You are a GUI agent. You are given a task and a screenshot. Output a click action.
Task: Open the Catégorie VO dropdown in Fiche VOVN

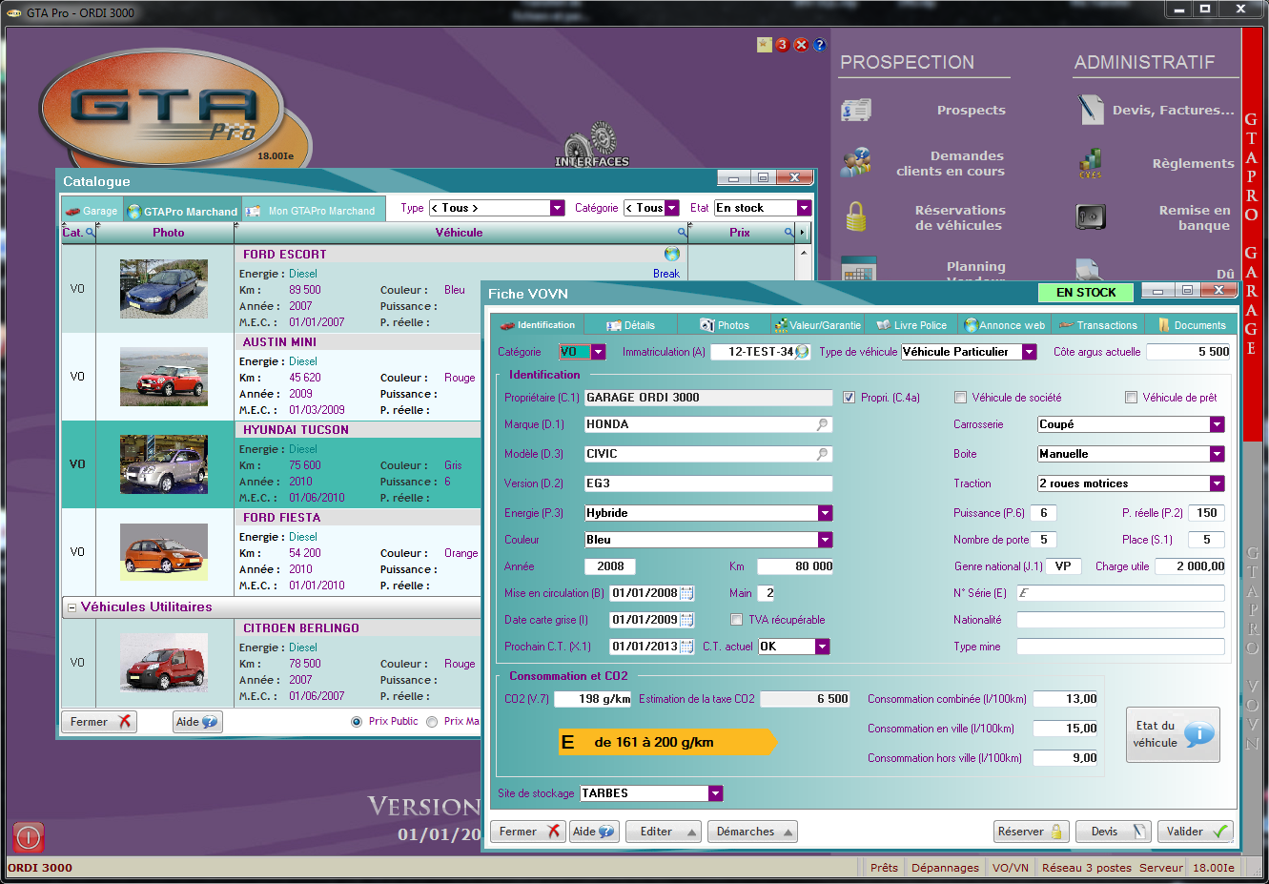tap(598, 352)
